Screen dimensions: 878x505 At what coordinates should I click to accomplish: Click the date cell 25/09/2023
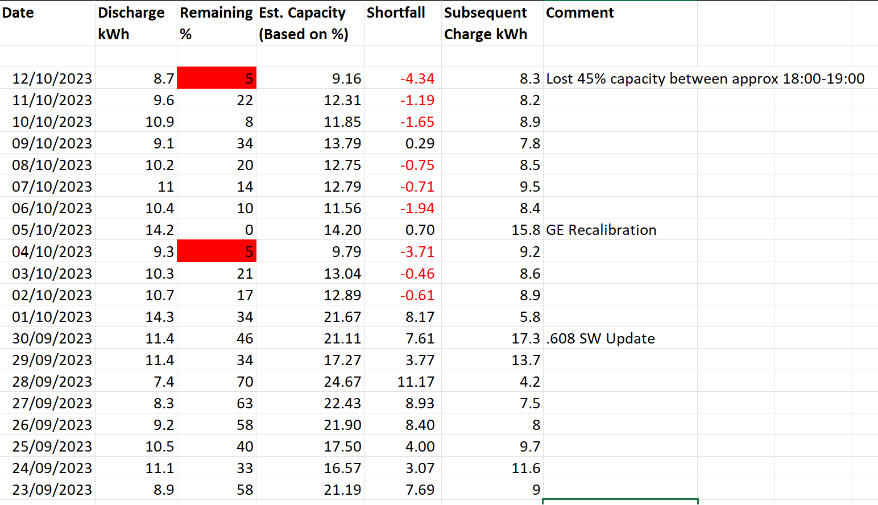pos(48,446)
